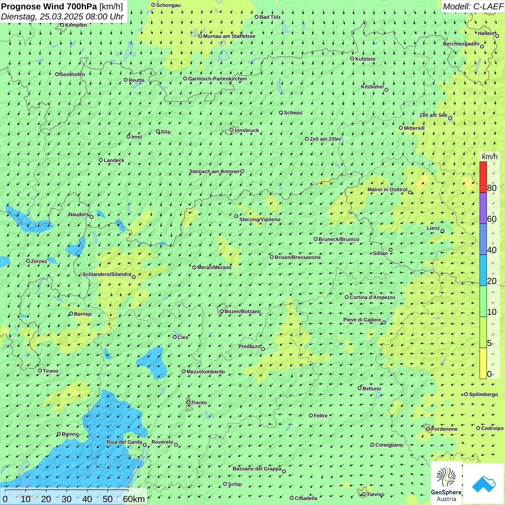Click the Zell am See city marker
Image resolution: width=505 pixels, height=505 pixels.
coord(450,118)
